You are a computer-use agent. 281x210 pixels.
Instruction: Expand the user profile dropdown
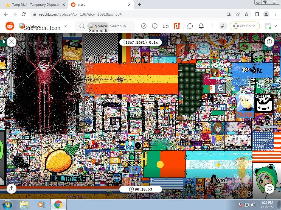tap(275, 26)
